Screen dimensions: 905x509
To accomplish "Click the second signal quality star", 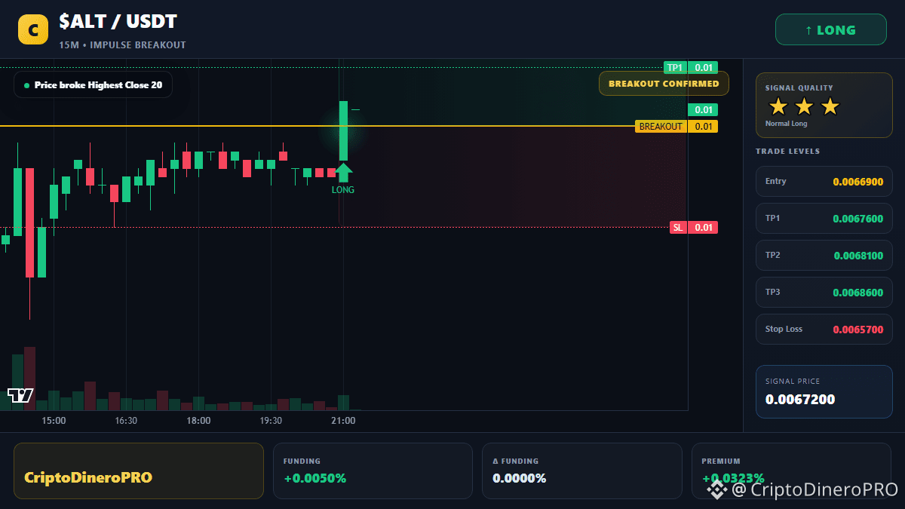I will coord(804,106).
